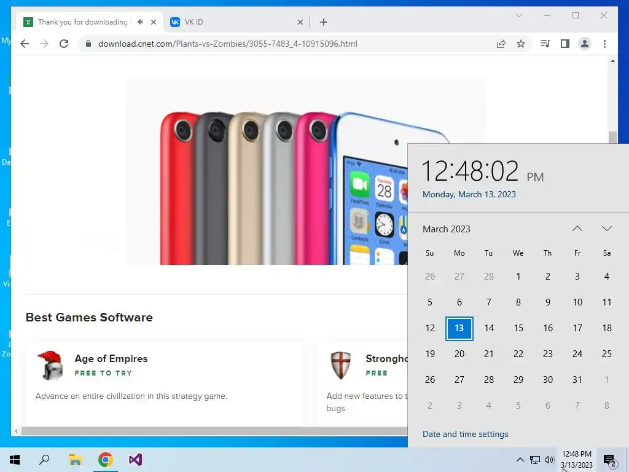This screenshot has width=629, height=472.
Task: Click the Chrome taskbar icon
Action: pyautogui.click(x=105, y=460)
